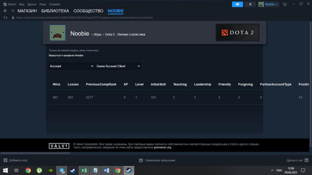Click the Big Picture mode monitor icon
Image resolution: width=312 pixels, height=175 pixels.
tap(285, 4)
